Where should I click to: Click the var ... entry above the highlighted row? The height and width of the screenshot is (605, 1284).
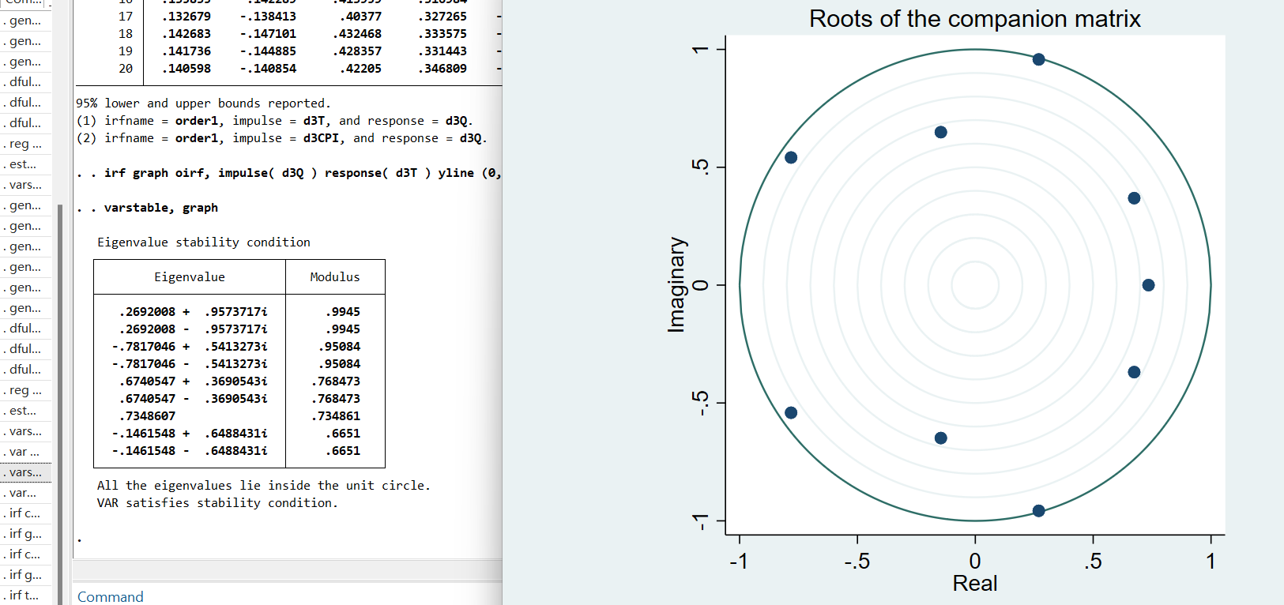(24, 452)
